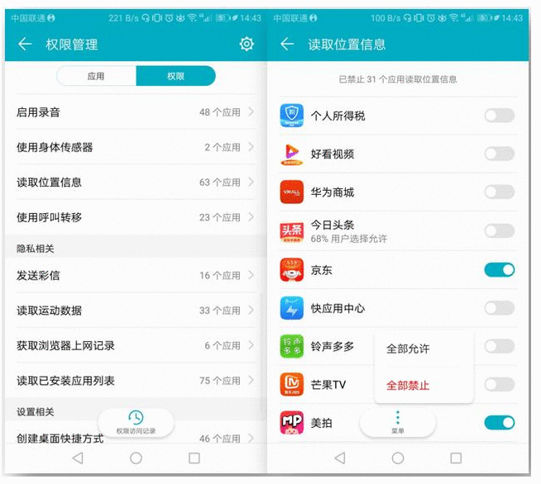Disable location access for 美拍
Screen dimensions: 541x484
click(500, 423)
